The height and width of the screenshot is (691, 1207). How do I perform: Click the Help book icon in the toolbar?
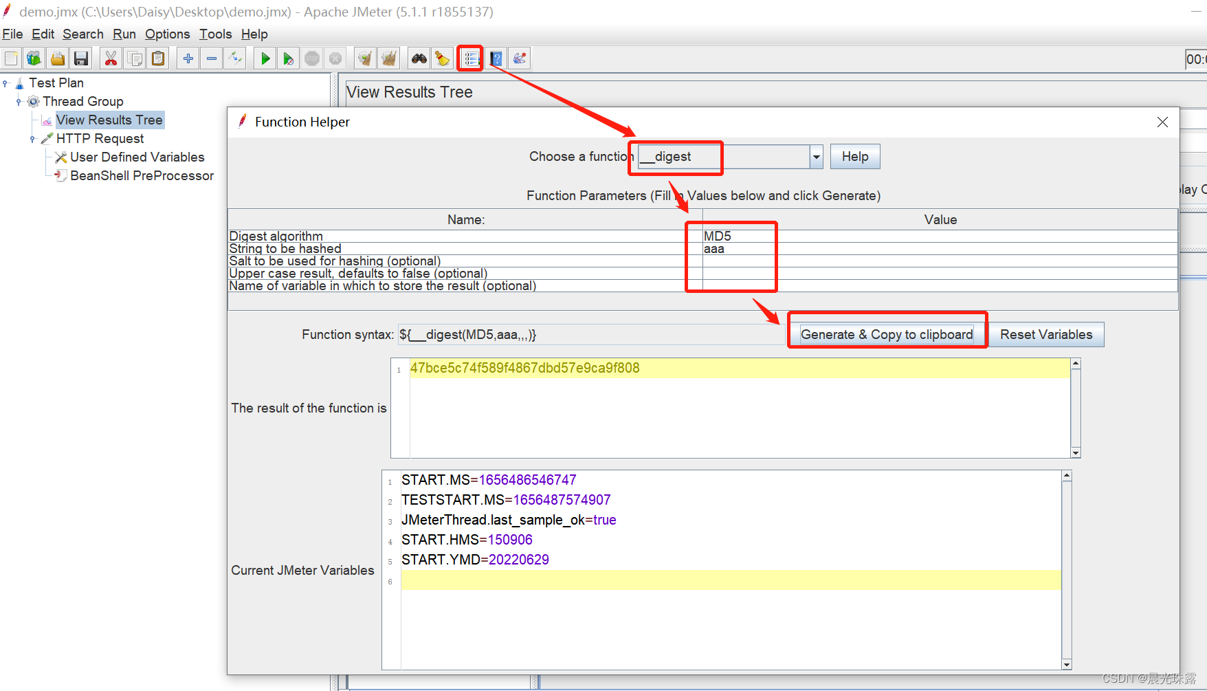point(496,58)
